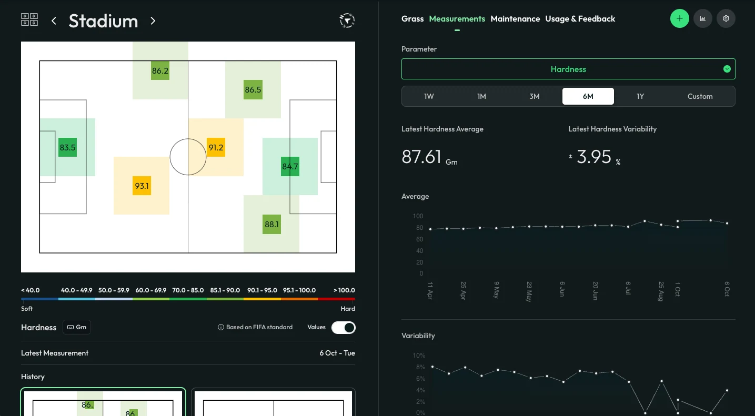Click the 86.5 hardness zone on pitch

coord(253,89)
